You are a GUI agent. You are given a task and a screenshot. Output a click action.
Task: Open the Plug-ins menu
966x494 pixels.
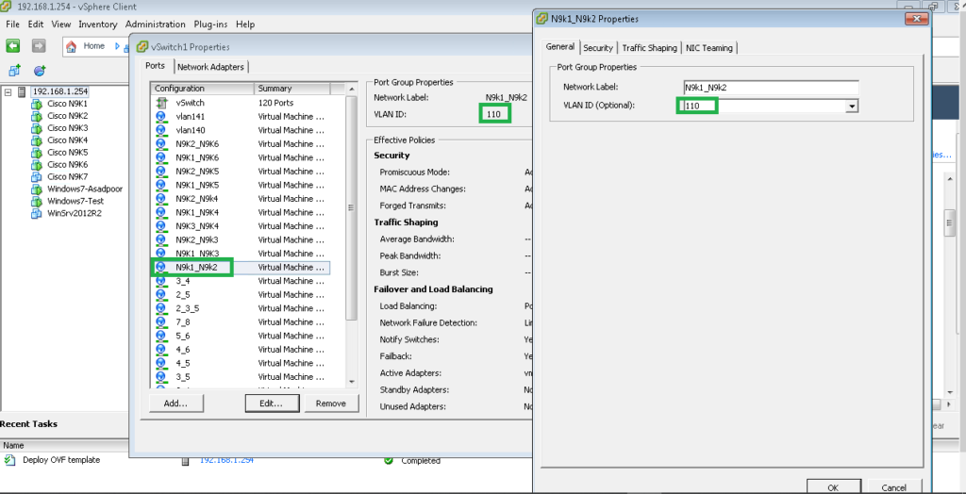pos(210,24)
